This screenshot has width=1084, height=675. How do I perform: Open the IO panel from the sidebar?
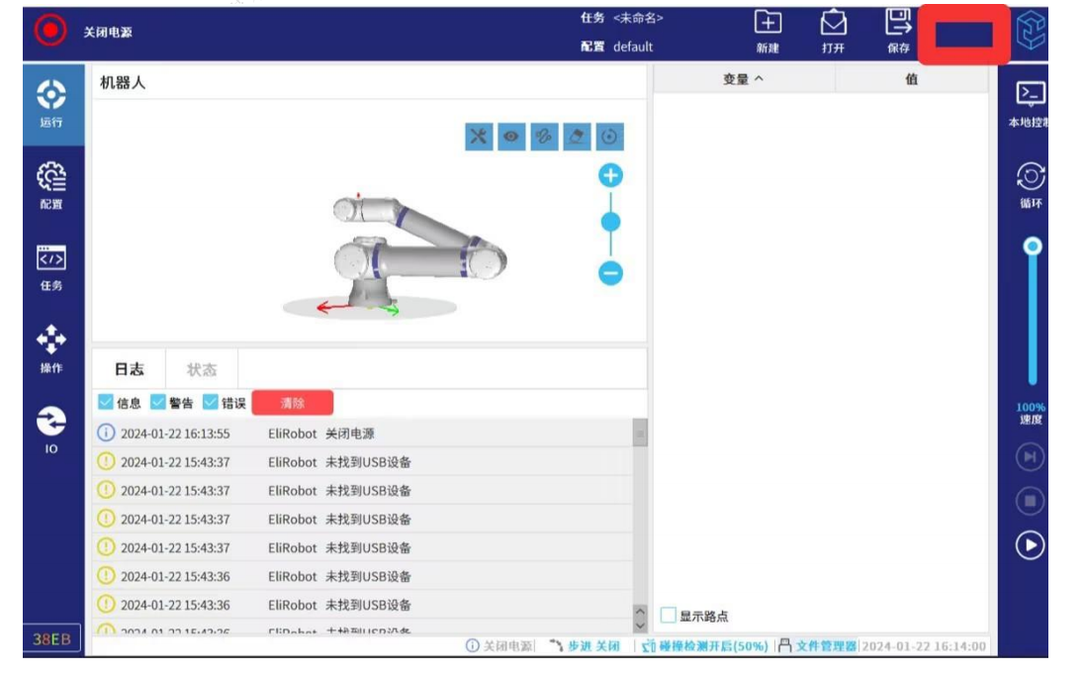point(51,429)
